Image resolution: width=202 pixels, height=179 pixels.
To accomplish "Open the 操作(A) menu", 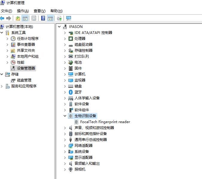I will [x=23, y=11].
